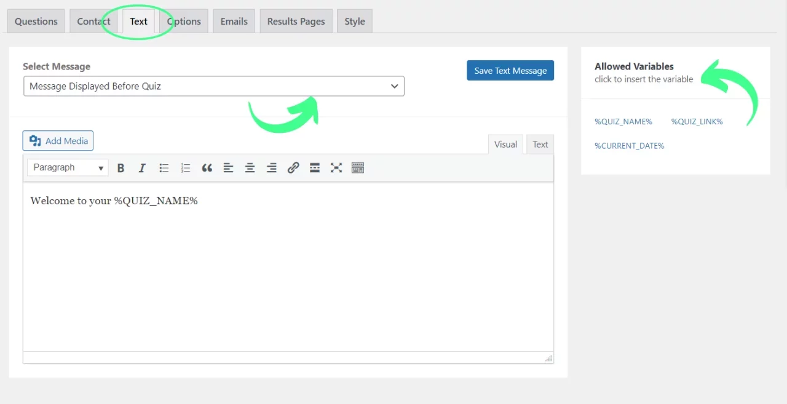Image resolution: width=787 pixels, height=404 pixels.
Task: Apply italic formatting in editor
Action: 142,168
